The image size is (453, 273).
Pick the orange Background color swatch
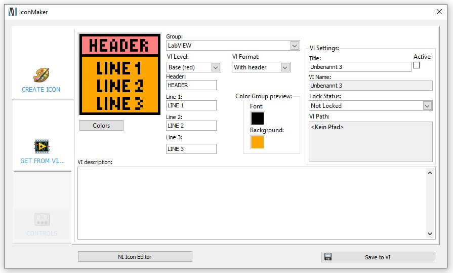[258, 142]
